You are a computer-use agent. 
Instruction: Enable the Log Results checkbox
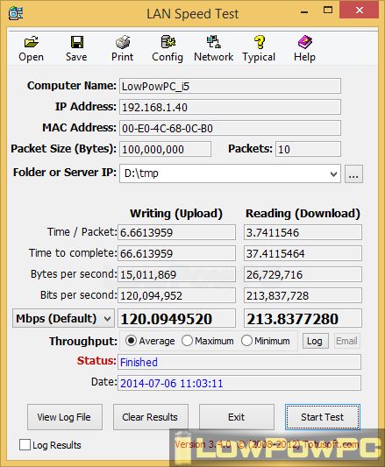point(25,445)
